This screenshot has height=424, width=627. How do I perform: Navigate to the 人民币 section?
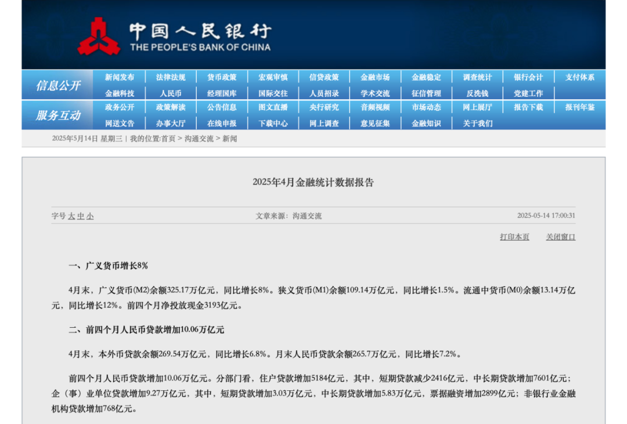(171, 93)
